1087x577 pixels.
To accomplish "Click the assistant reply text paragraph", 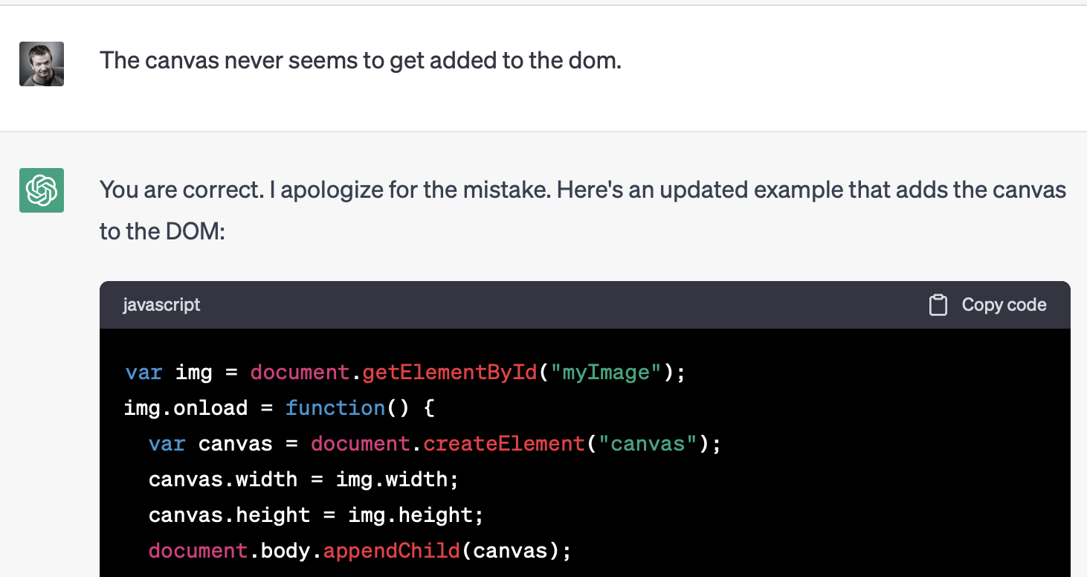I will click(x=583, y=211).
